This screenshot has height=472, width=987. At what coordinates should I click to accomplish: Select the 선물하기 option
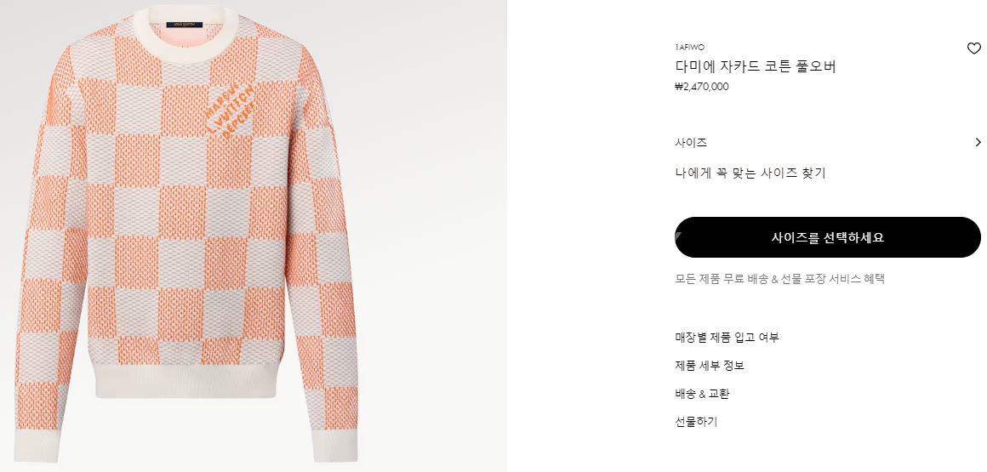tap(695, 422)
